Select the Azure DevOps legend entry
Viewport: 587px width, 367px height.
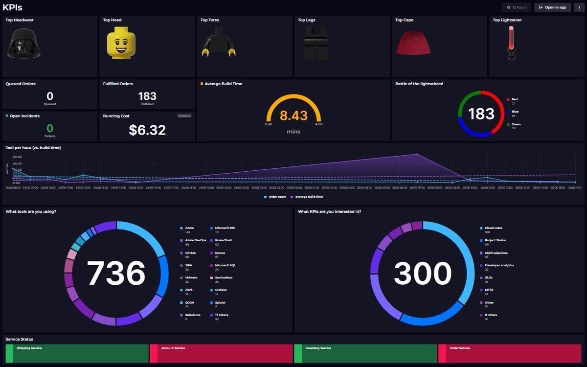[193, 242]
